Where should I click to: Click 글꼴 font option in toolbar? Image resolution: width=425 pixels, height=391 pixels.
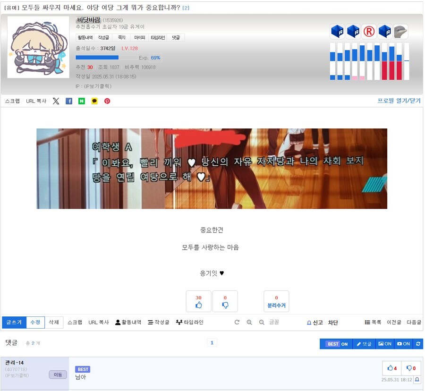point(274,322)
